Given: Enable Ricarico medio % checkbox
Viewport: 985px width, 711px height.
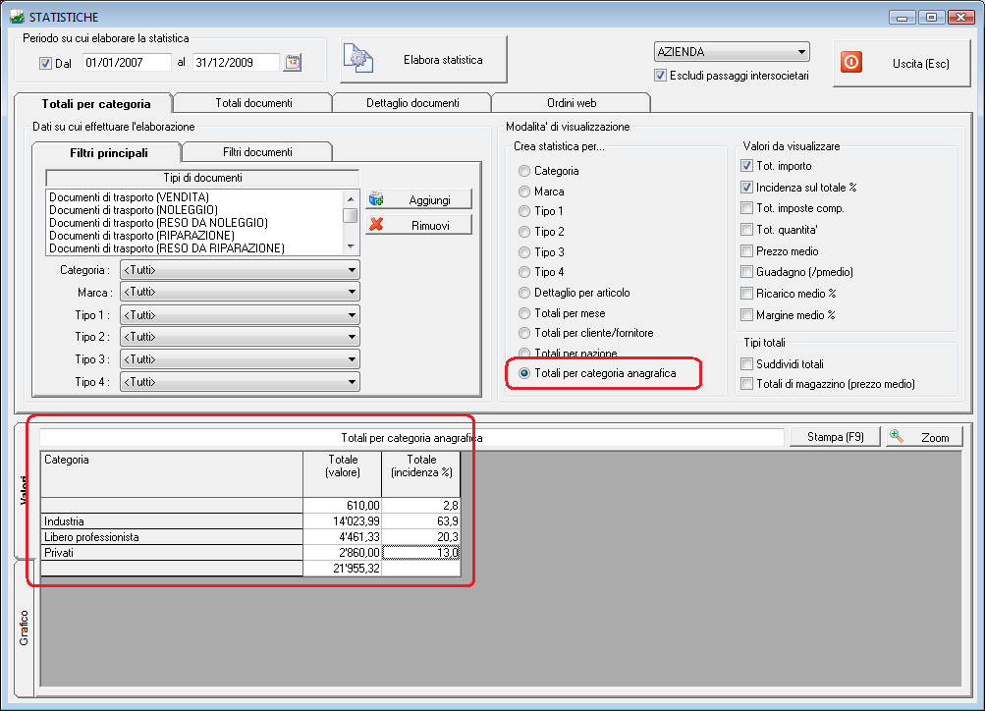Looking at the screenshot, I should (747, 294).
